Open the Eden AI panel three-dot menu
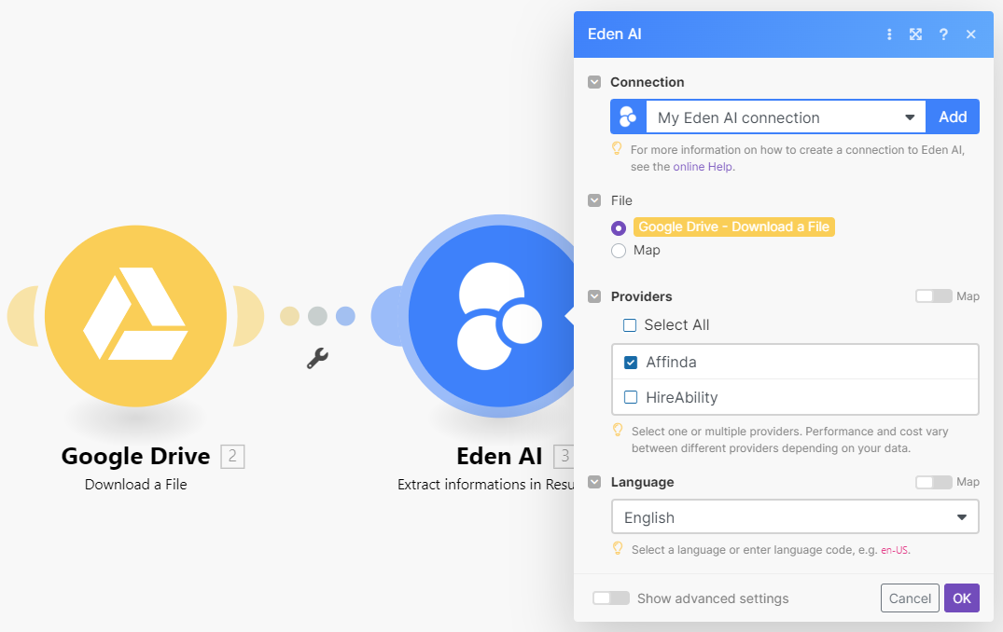Screen dimensions: 1003x632 pyautogui.click(x=889, y=34)
